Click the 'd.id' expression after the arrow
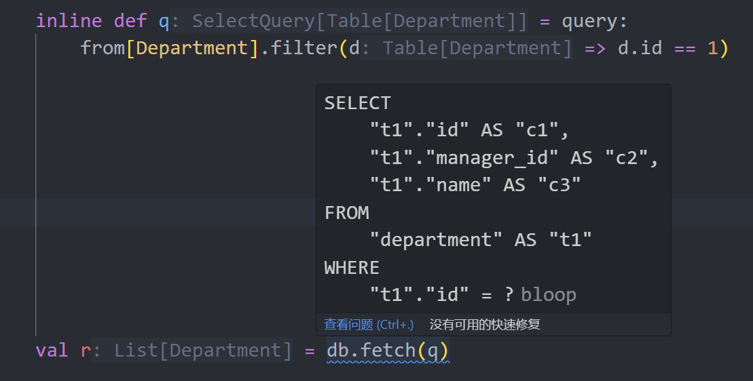This screenshot has width=753, height=381. click(640, 48)
